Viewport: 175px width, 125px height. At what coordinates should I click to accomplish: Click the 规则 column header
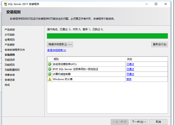89,59
